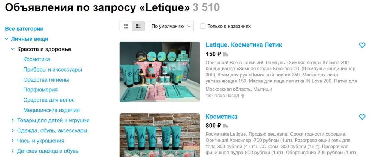Click delivery truck icon next to 800 ₽
This screenshot has width=376, height=157.
point(225,126)
